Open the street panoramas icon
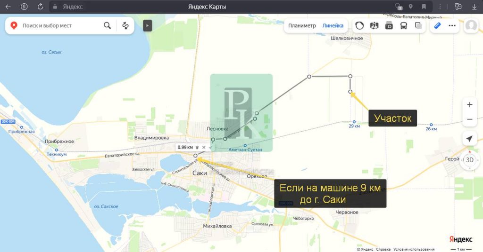The image size is (483, 252). point(374,25)
